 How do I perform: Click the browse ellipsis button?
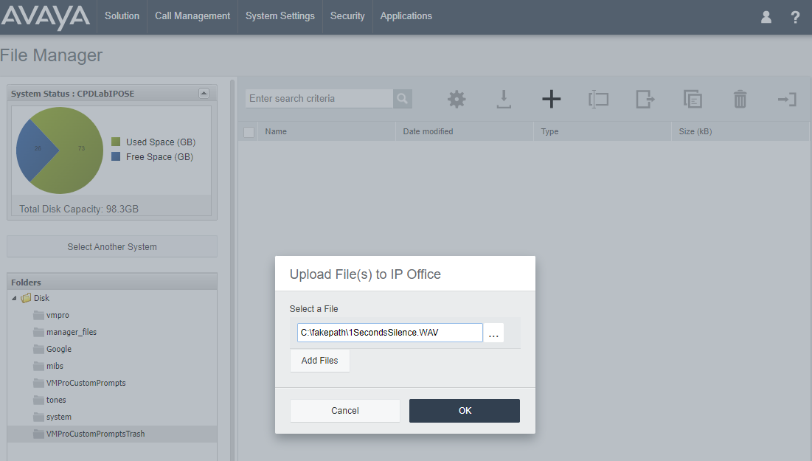point(493,333)
